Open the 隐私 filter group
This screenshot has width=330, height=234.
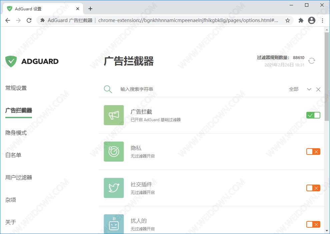211,152
